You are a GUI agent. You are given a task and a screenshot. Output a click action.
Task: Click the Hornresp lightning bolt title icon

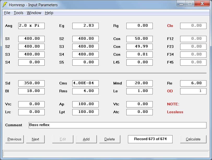[5, 5]
